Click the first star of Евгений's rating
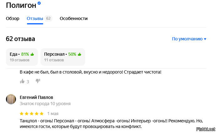This screenshot has width=217, height=133. coord(22,114)
